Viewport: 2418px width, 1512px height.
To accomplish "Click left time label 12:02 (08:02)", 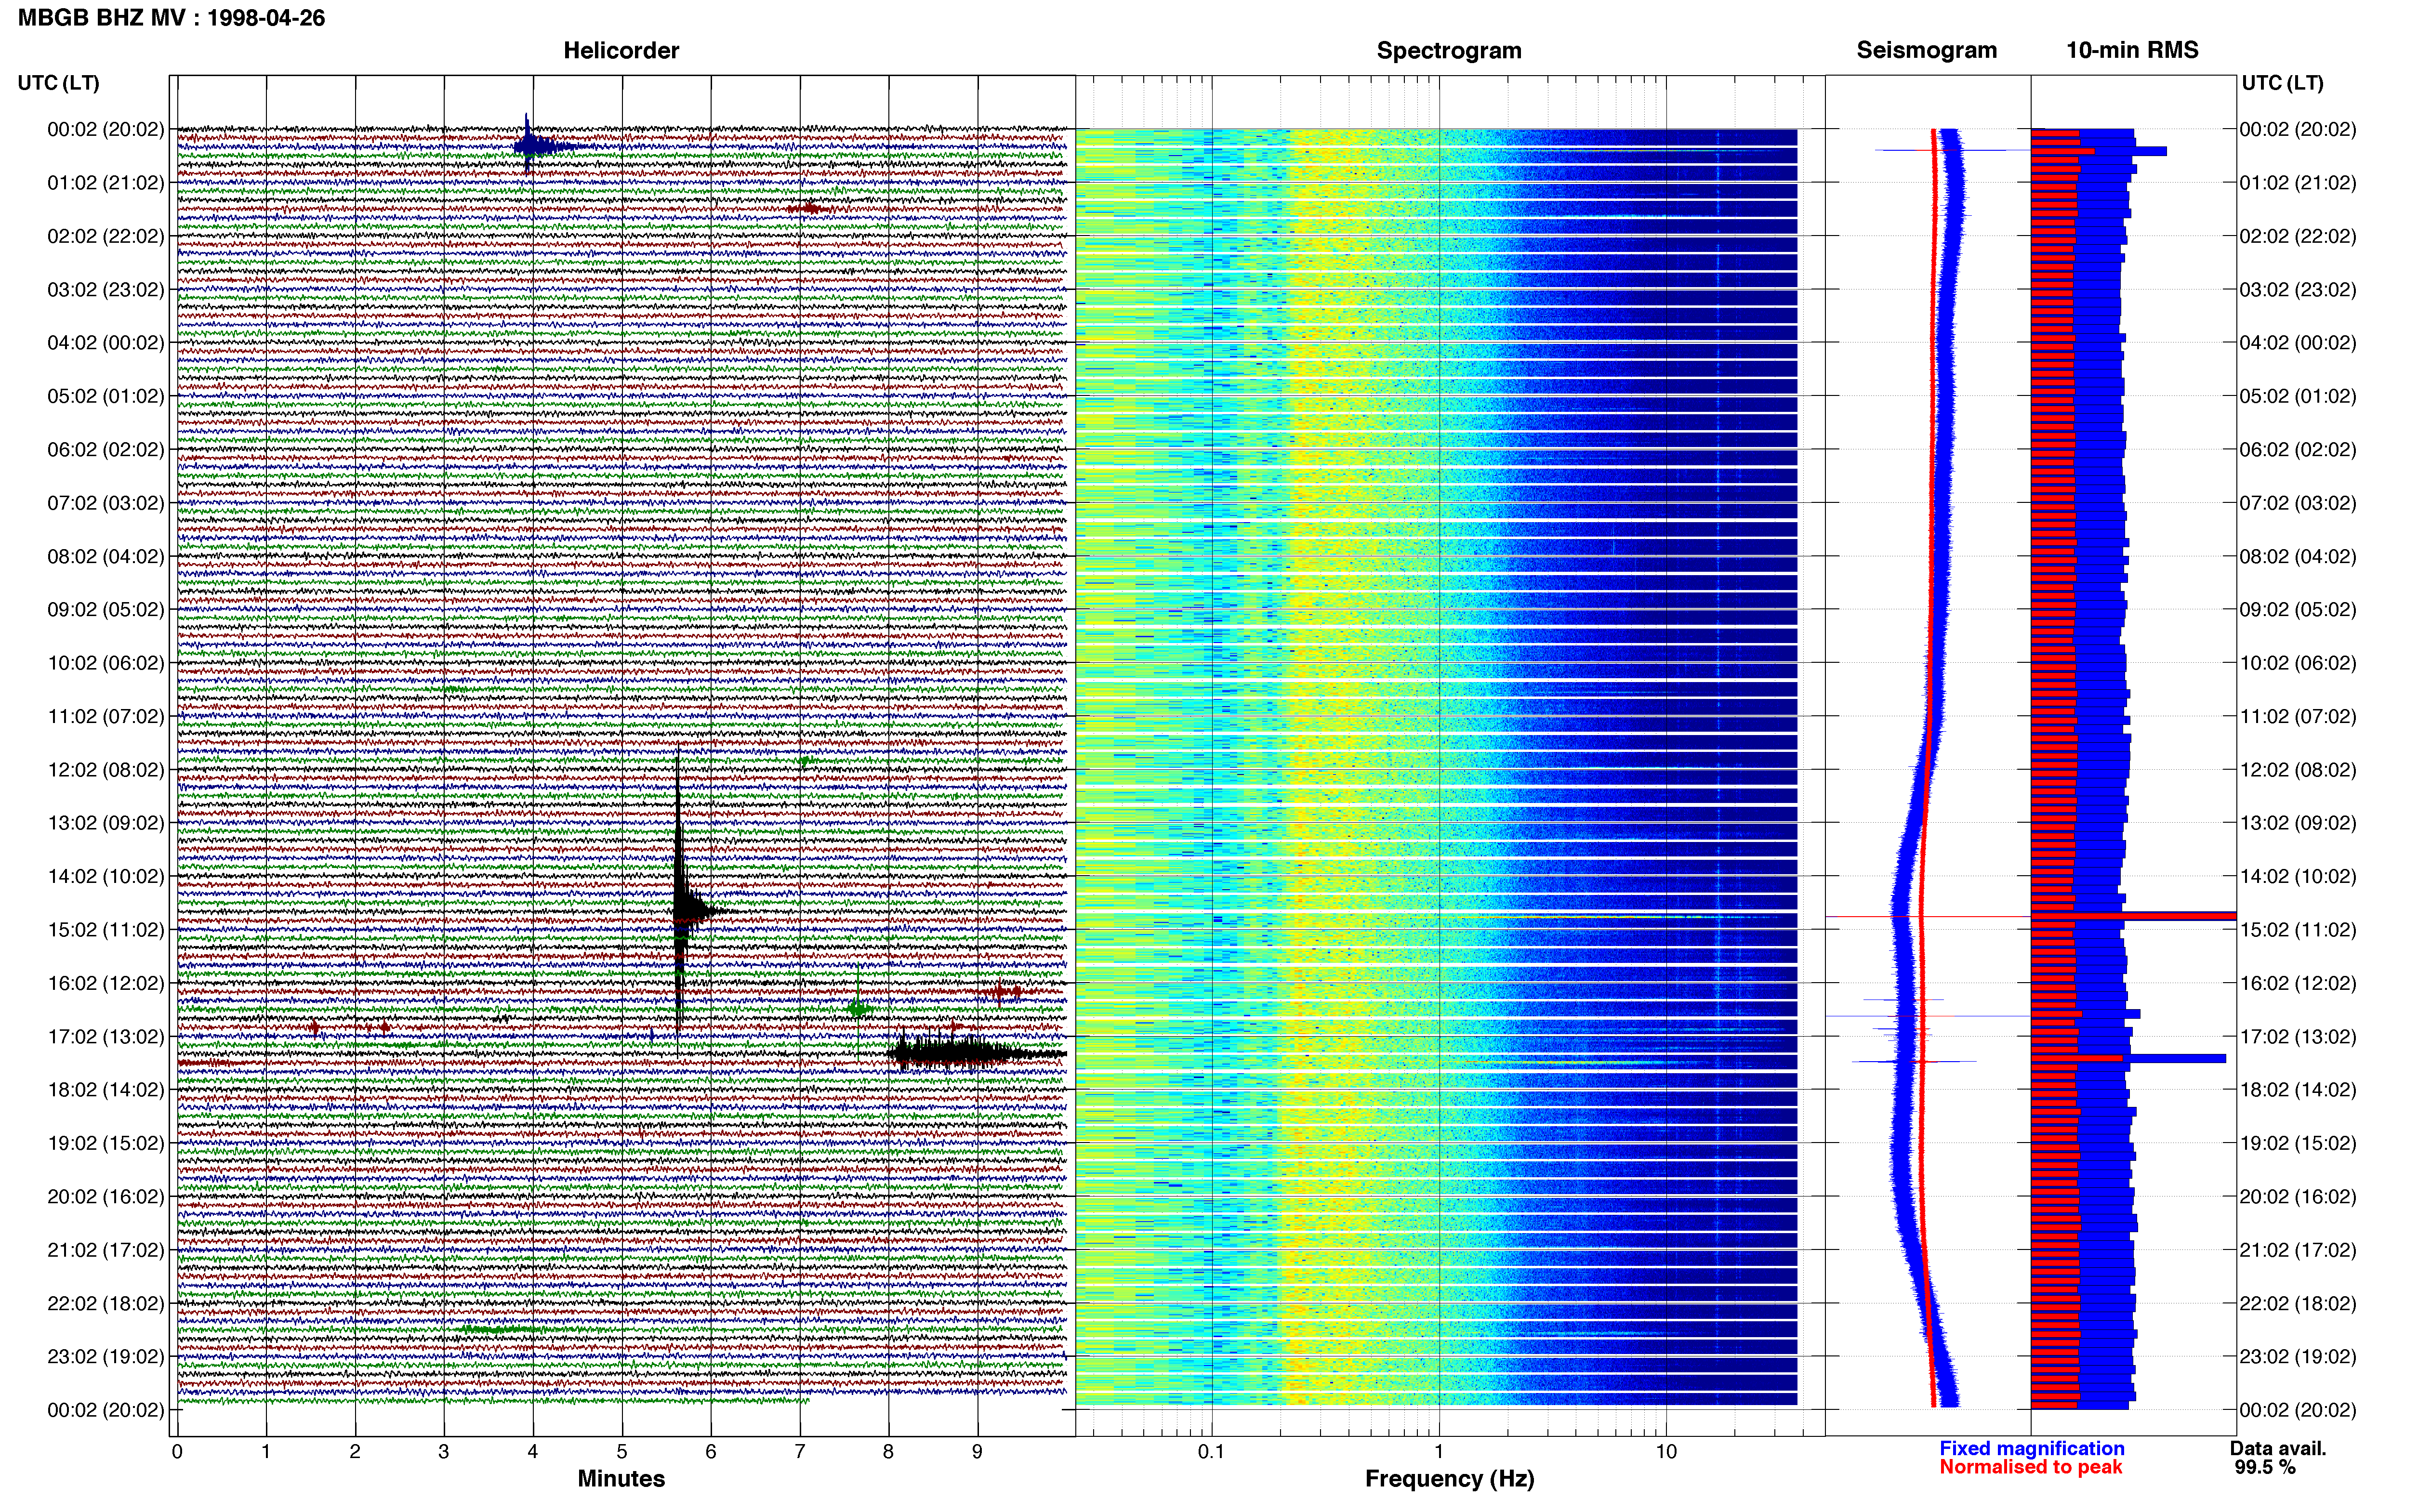I will click(105, 770).
